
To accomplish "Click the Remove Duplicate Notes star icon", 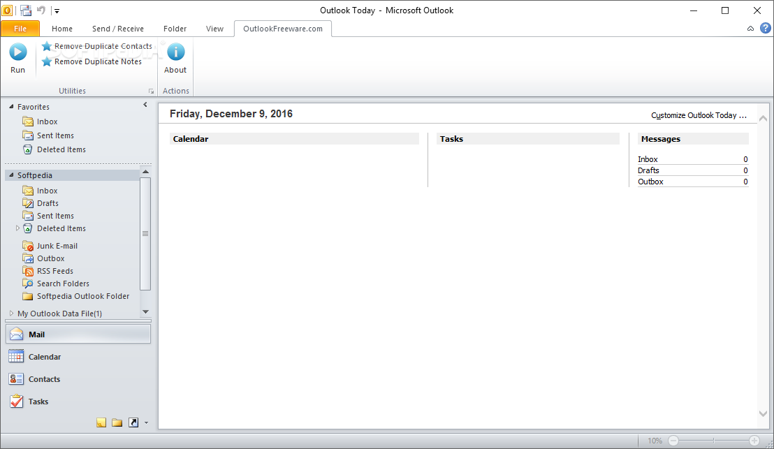I will [x=46, y=61].
